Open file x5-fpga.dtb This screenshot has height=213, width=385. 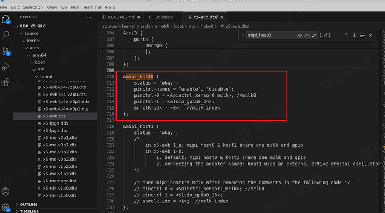click(55, 123)
